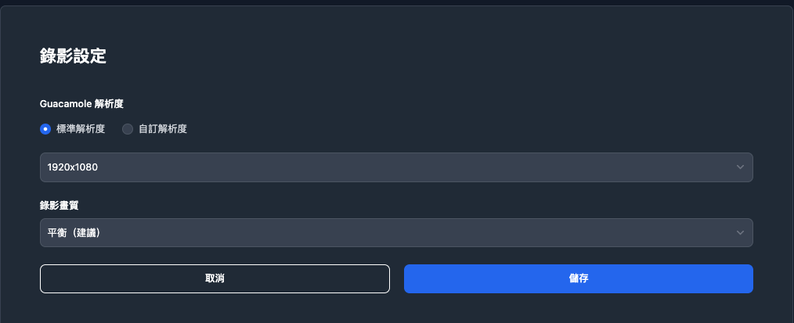Open the 1920x1080 resolution dropdown

(x=396, y=167)
